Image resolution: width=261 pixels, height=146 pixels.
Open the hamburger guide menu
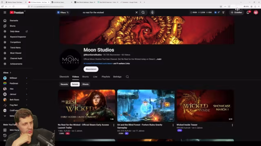pos(5,13)
